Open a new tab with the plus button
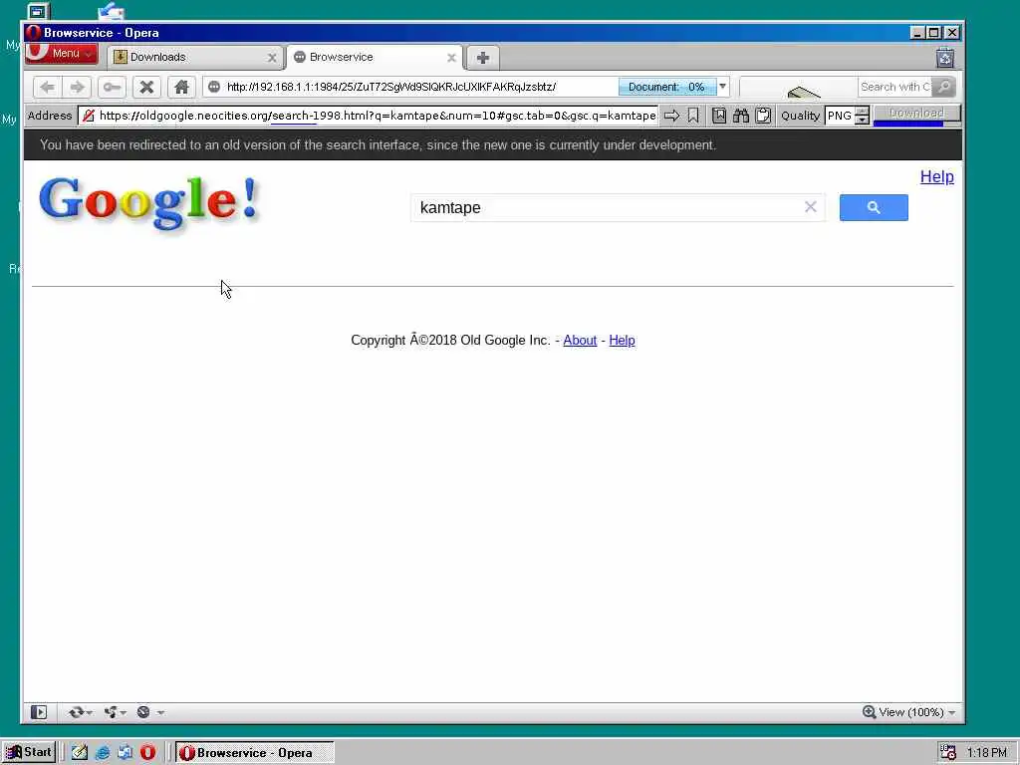1020x765 pixels. click(483, 58)
